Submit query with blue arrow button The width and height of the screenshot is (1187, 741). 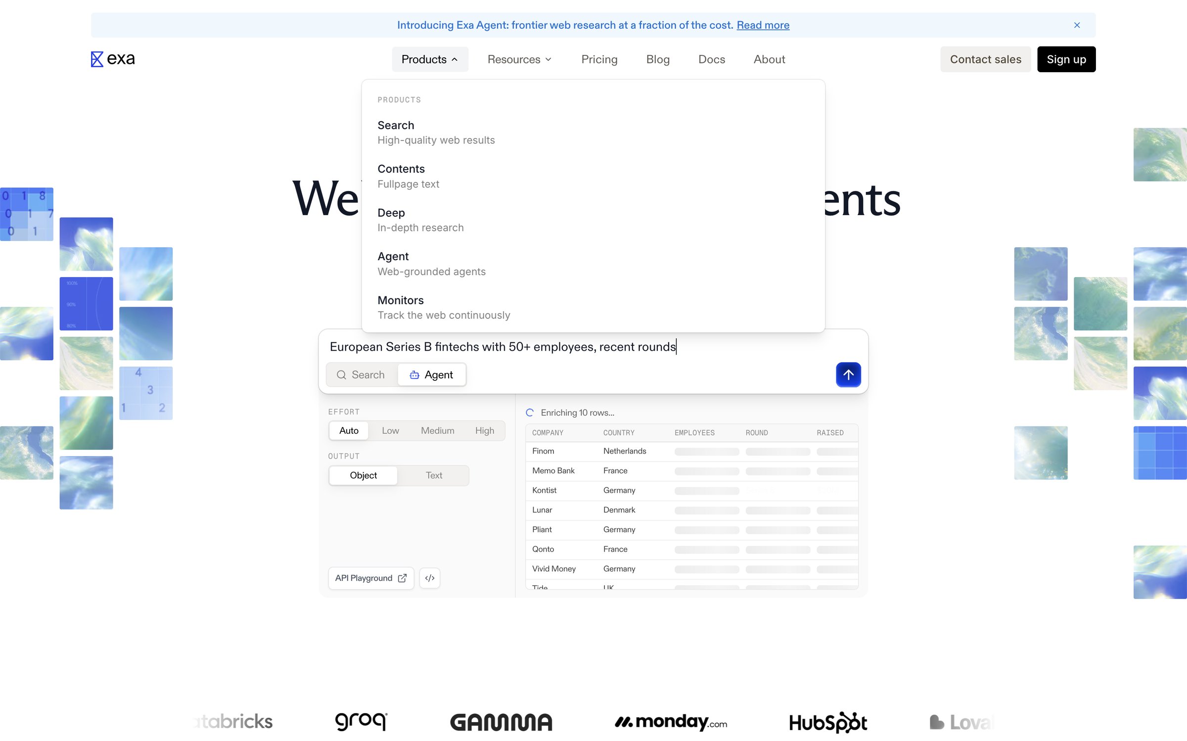(848, 375)
